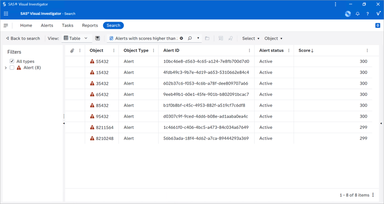Select the Search tab
Image resolution: width=384 pixels, height=204 pixels.
click(x=113, y=25)
